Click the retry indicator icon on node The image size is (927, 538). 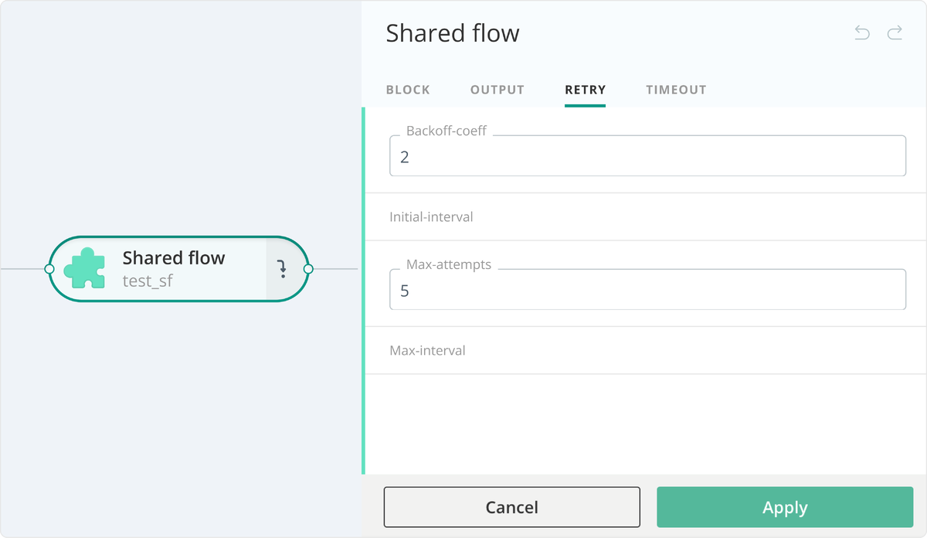pyautogui.click(x=282, y=268)
